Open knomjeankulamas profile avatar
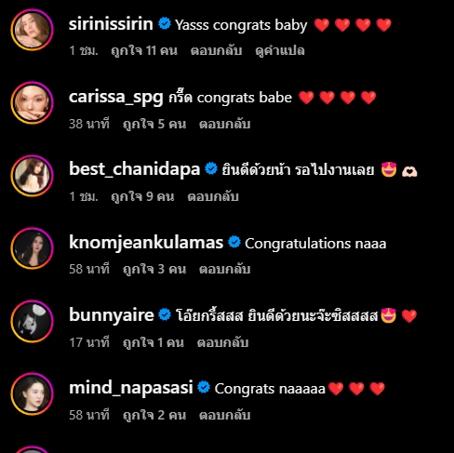 tap(32, 248)
